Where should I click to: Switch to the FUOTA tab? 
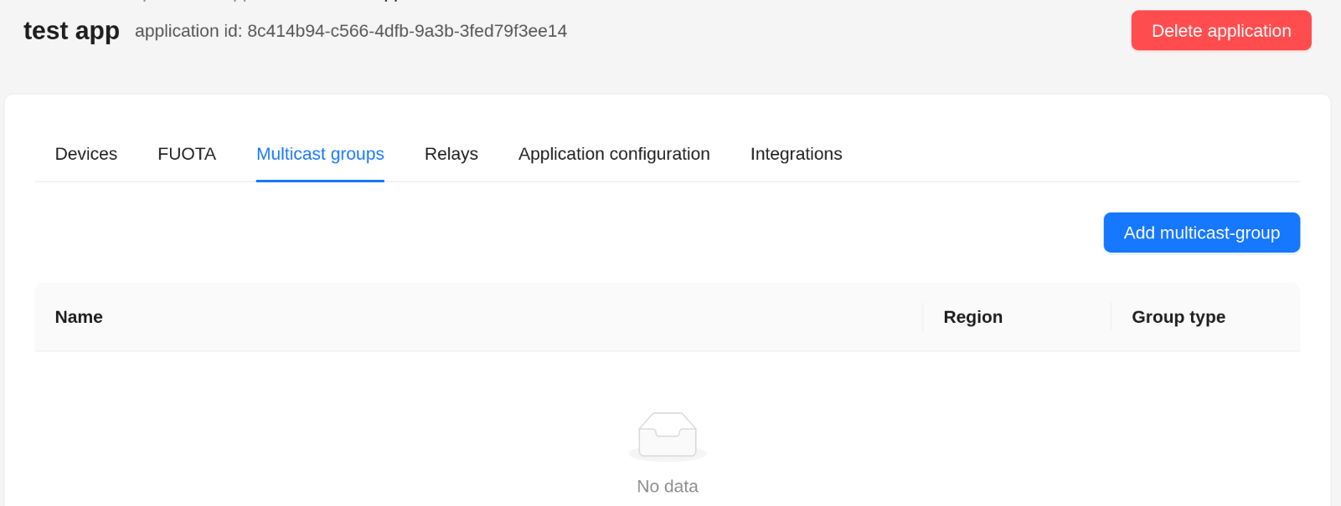coord(187,154)
